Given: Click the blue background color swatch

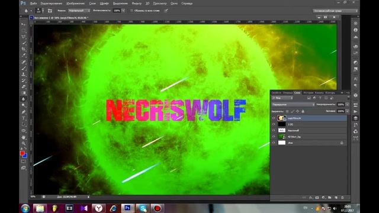Looking at the screenshot, I should pyautogui.click(x=25, y=156).
